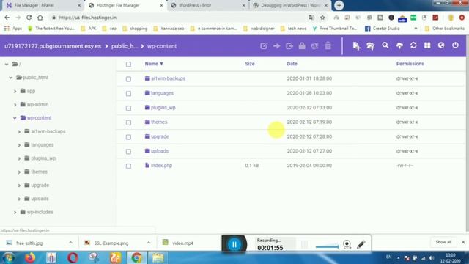Open the File Explorer taskbar icon
The width and height of the screenshot is (469, 264).
coord(158,257)
